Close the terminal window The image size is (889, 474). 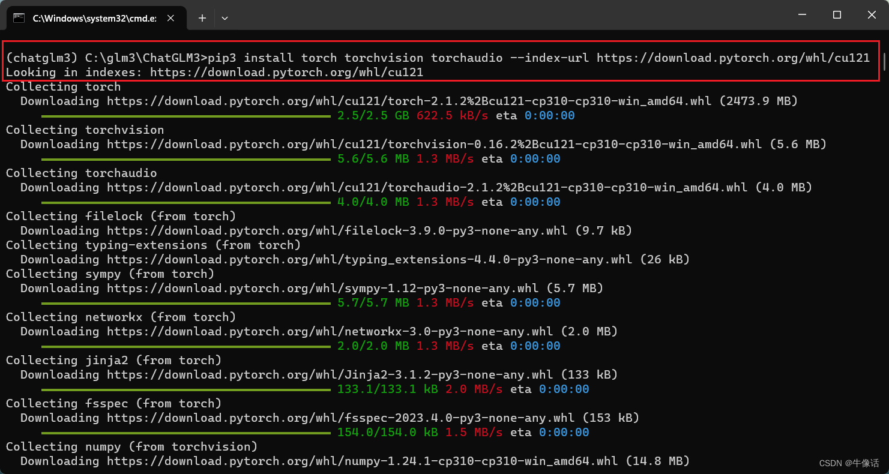click(872, 15)
